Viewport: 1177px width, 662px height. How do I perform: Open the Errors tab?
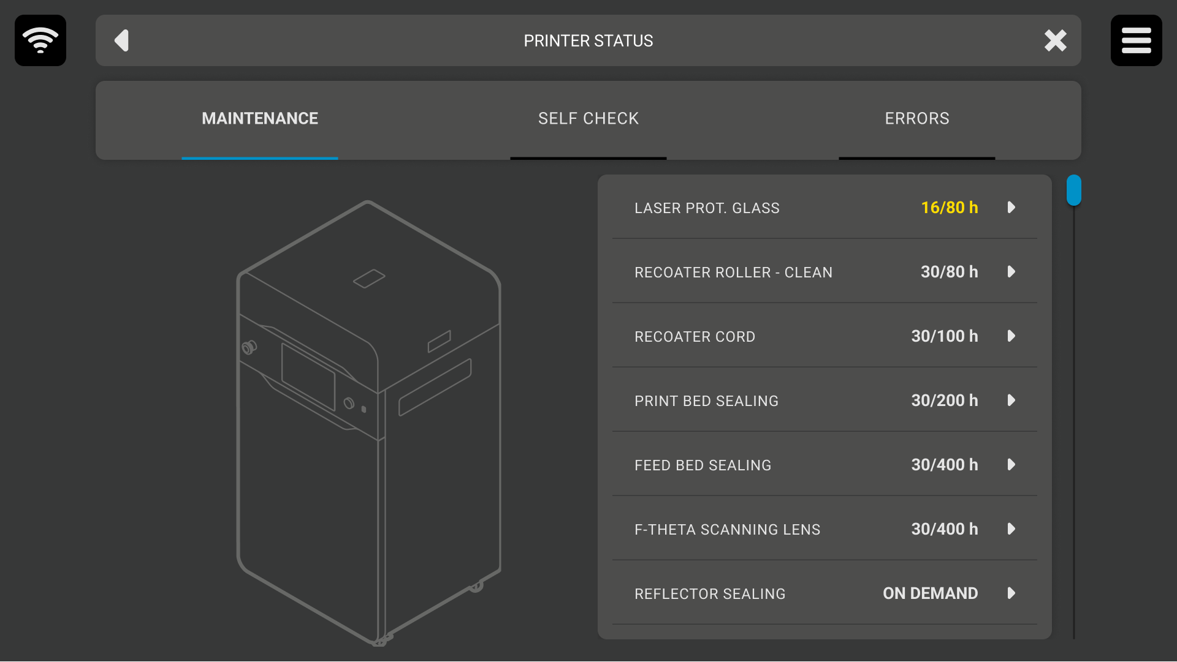tap(916, 119)
